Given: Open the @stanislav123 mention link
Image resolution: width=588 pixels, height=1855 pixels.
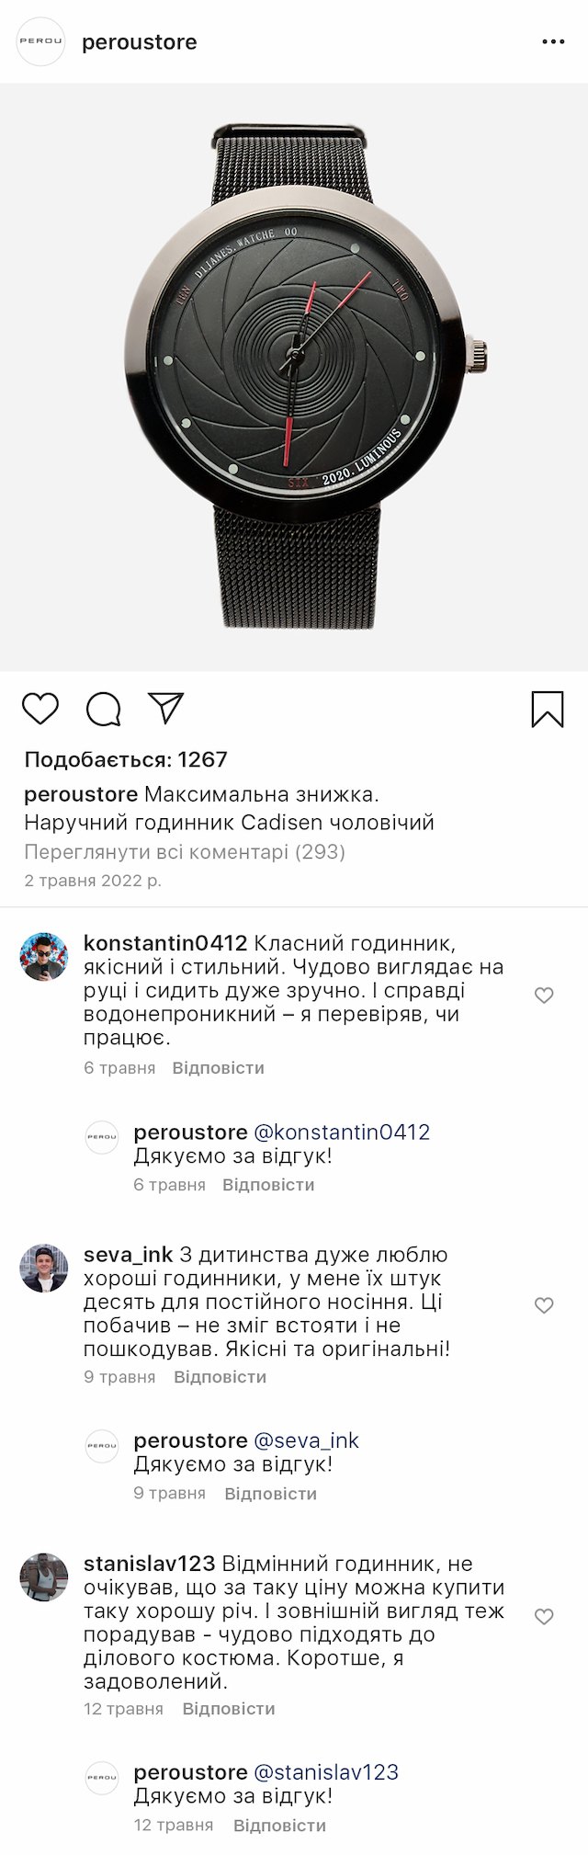Looking at the screenshot, I should (325, 1772).
